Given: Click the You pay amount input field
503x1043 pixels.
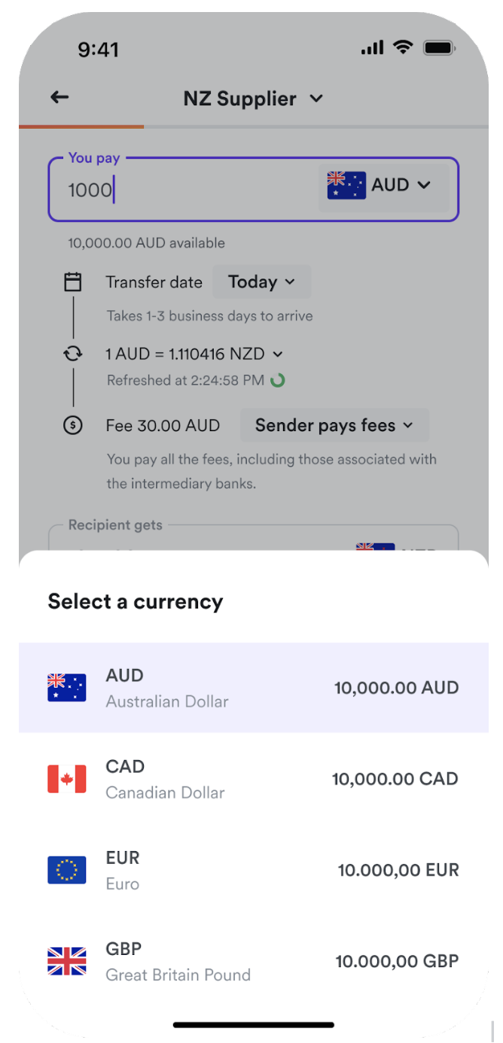Looking at the screenshot, I should point(181,190).
